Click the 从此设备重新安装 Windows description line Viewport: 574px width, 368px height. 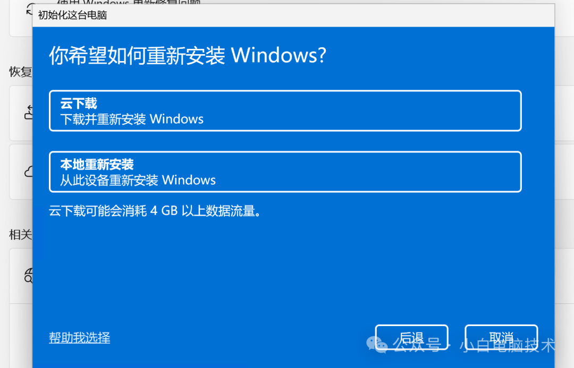point(138,180)
